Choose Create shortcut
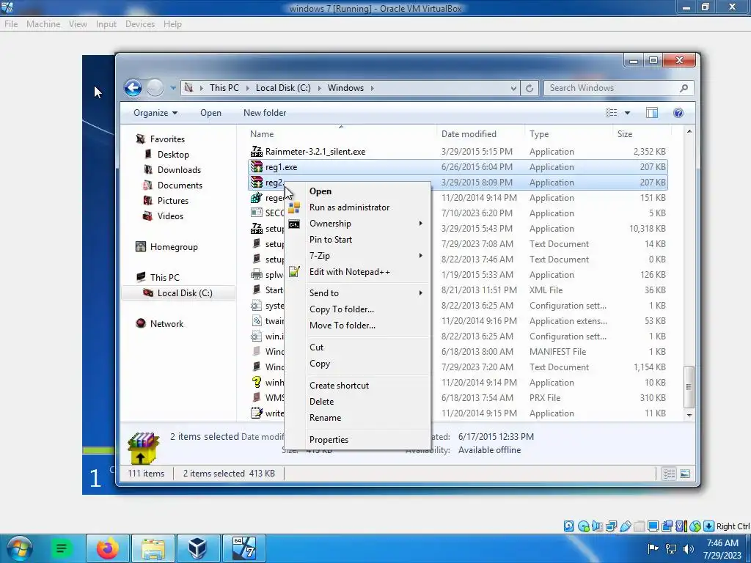 [x=339, y=386]
